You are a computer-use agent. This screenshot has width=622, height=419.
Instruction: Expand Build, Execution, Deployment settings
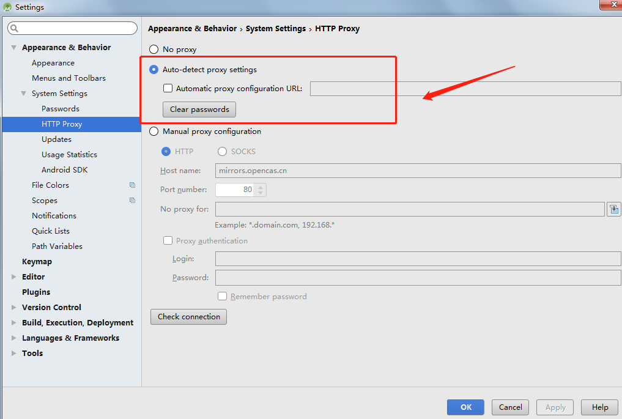coord(14,322)
